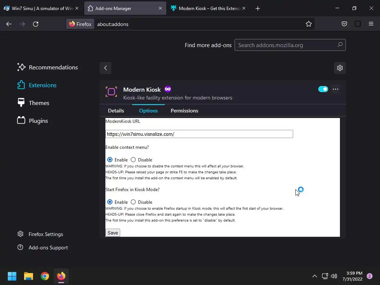This screenshot has height=285, width=380.
Task: Open Add-ons Support link
Action: pos(43,248)
